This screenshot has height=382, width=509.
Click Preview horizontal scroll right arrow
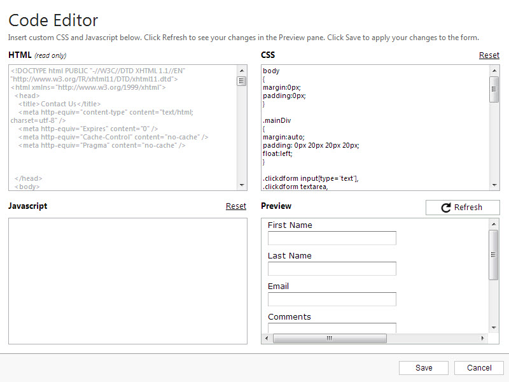[x=482, y=338]
